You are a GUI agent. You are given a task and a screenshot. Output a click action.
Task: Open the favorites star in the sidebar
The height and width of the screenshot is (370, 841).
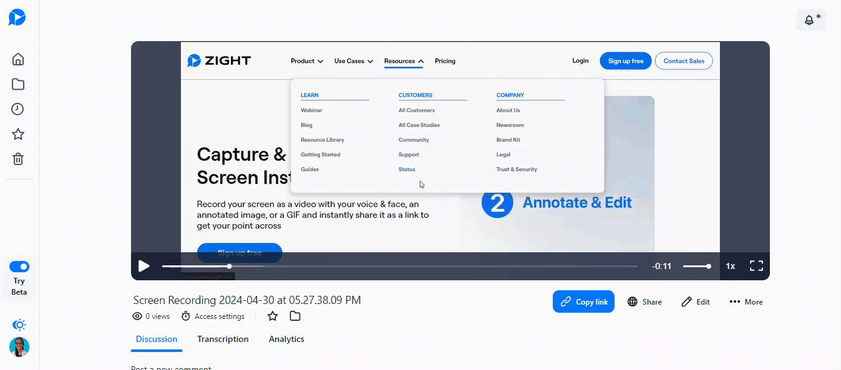(18, 134)
